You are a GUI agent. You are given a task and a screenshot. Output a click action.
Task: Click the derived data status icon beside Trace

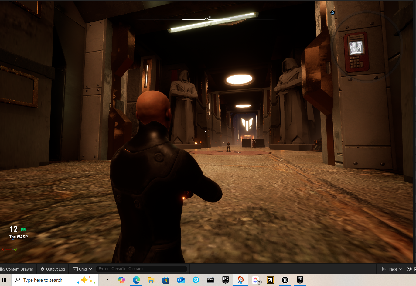409,269
